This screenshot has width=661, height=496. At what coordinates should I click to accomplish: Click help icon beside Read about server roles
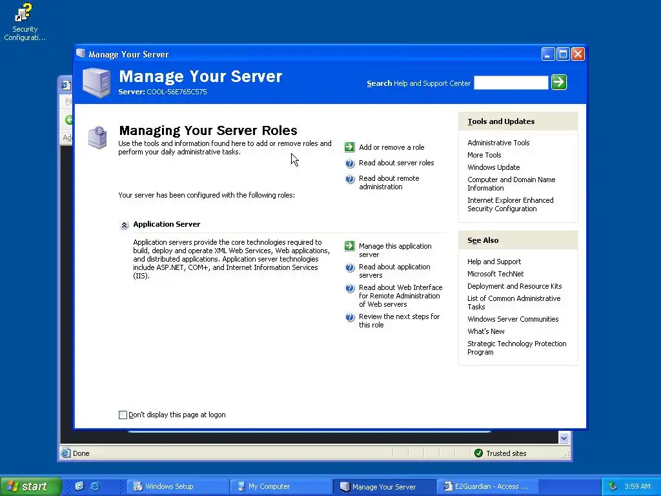coord(350,163)
